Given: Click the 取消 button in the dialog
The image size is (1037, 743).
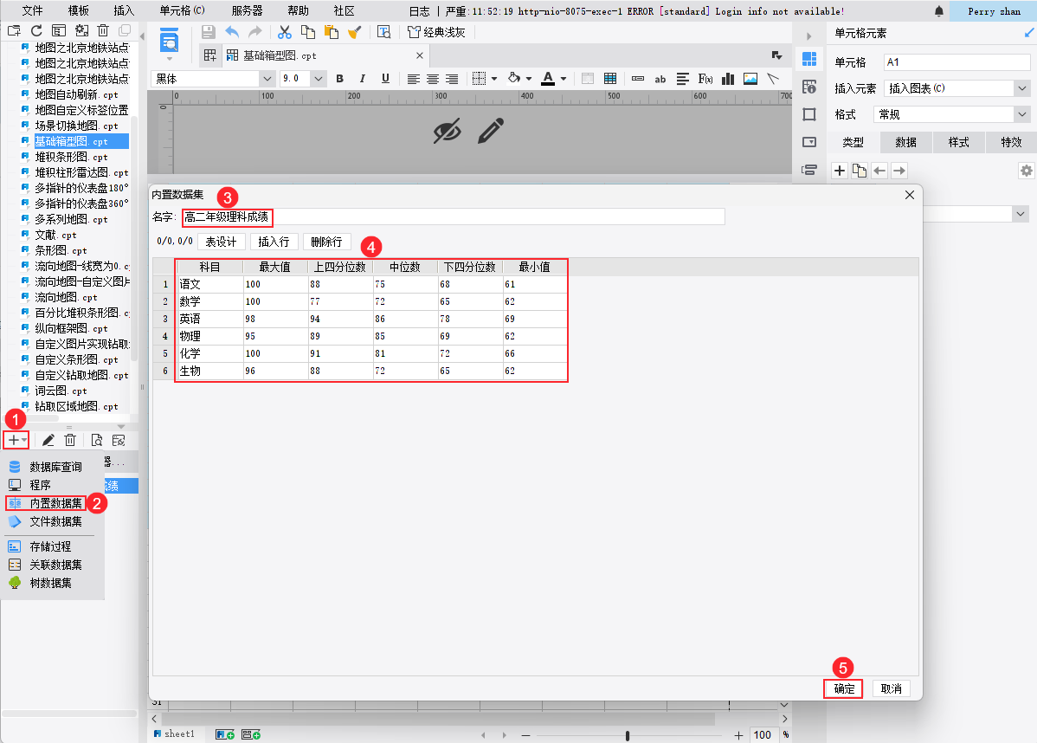Looking at the screenshot, I should pyautogui.click(x=892, y=688).
